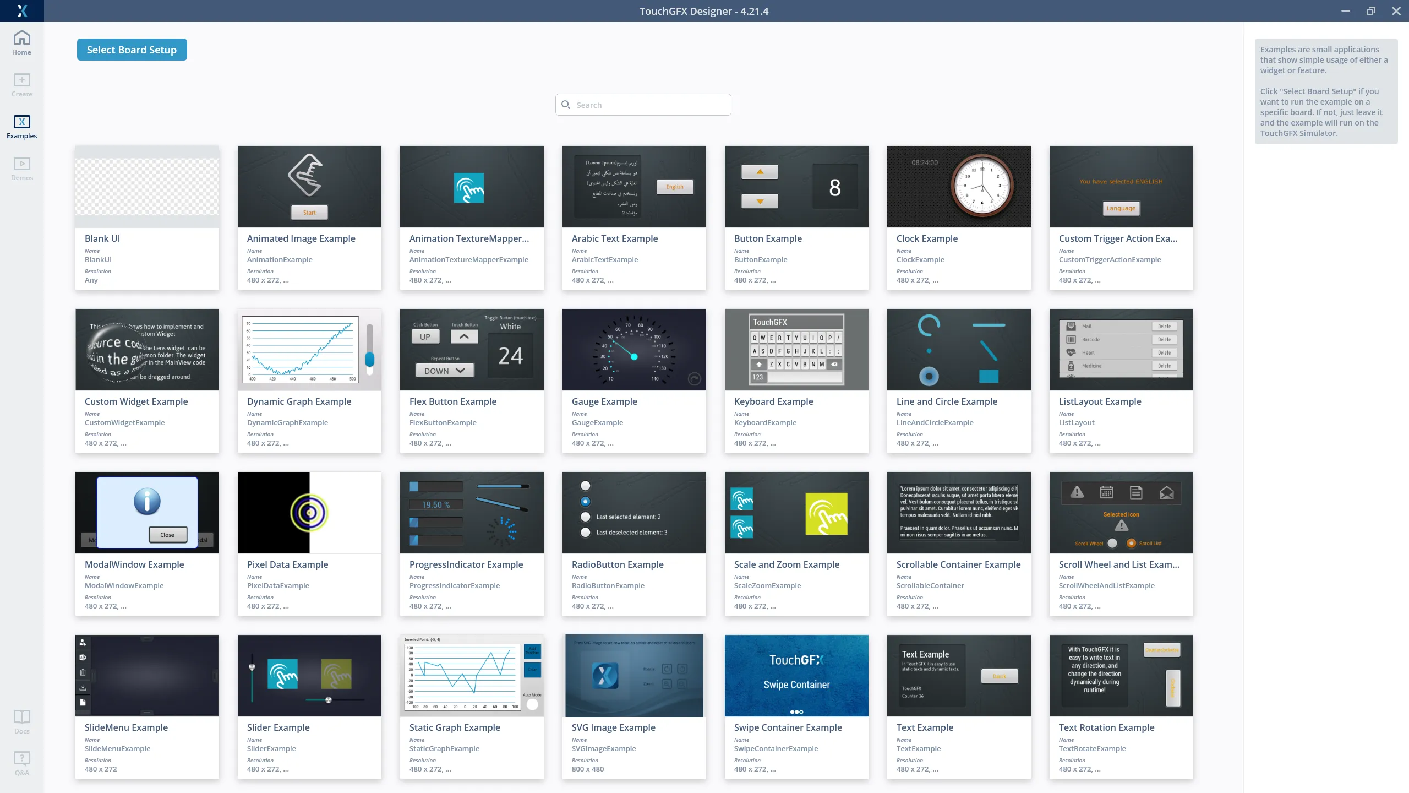Open the Gauge Example thumbnail
The height and width of the screenshot is (793, 1409).
[634, 349]
